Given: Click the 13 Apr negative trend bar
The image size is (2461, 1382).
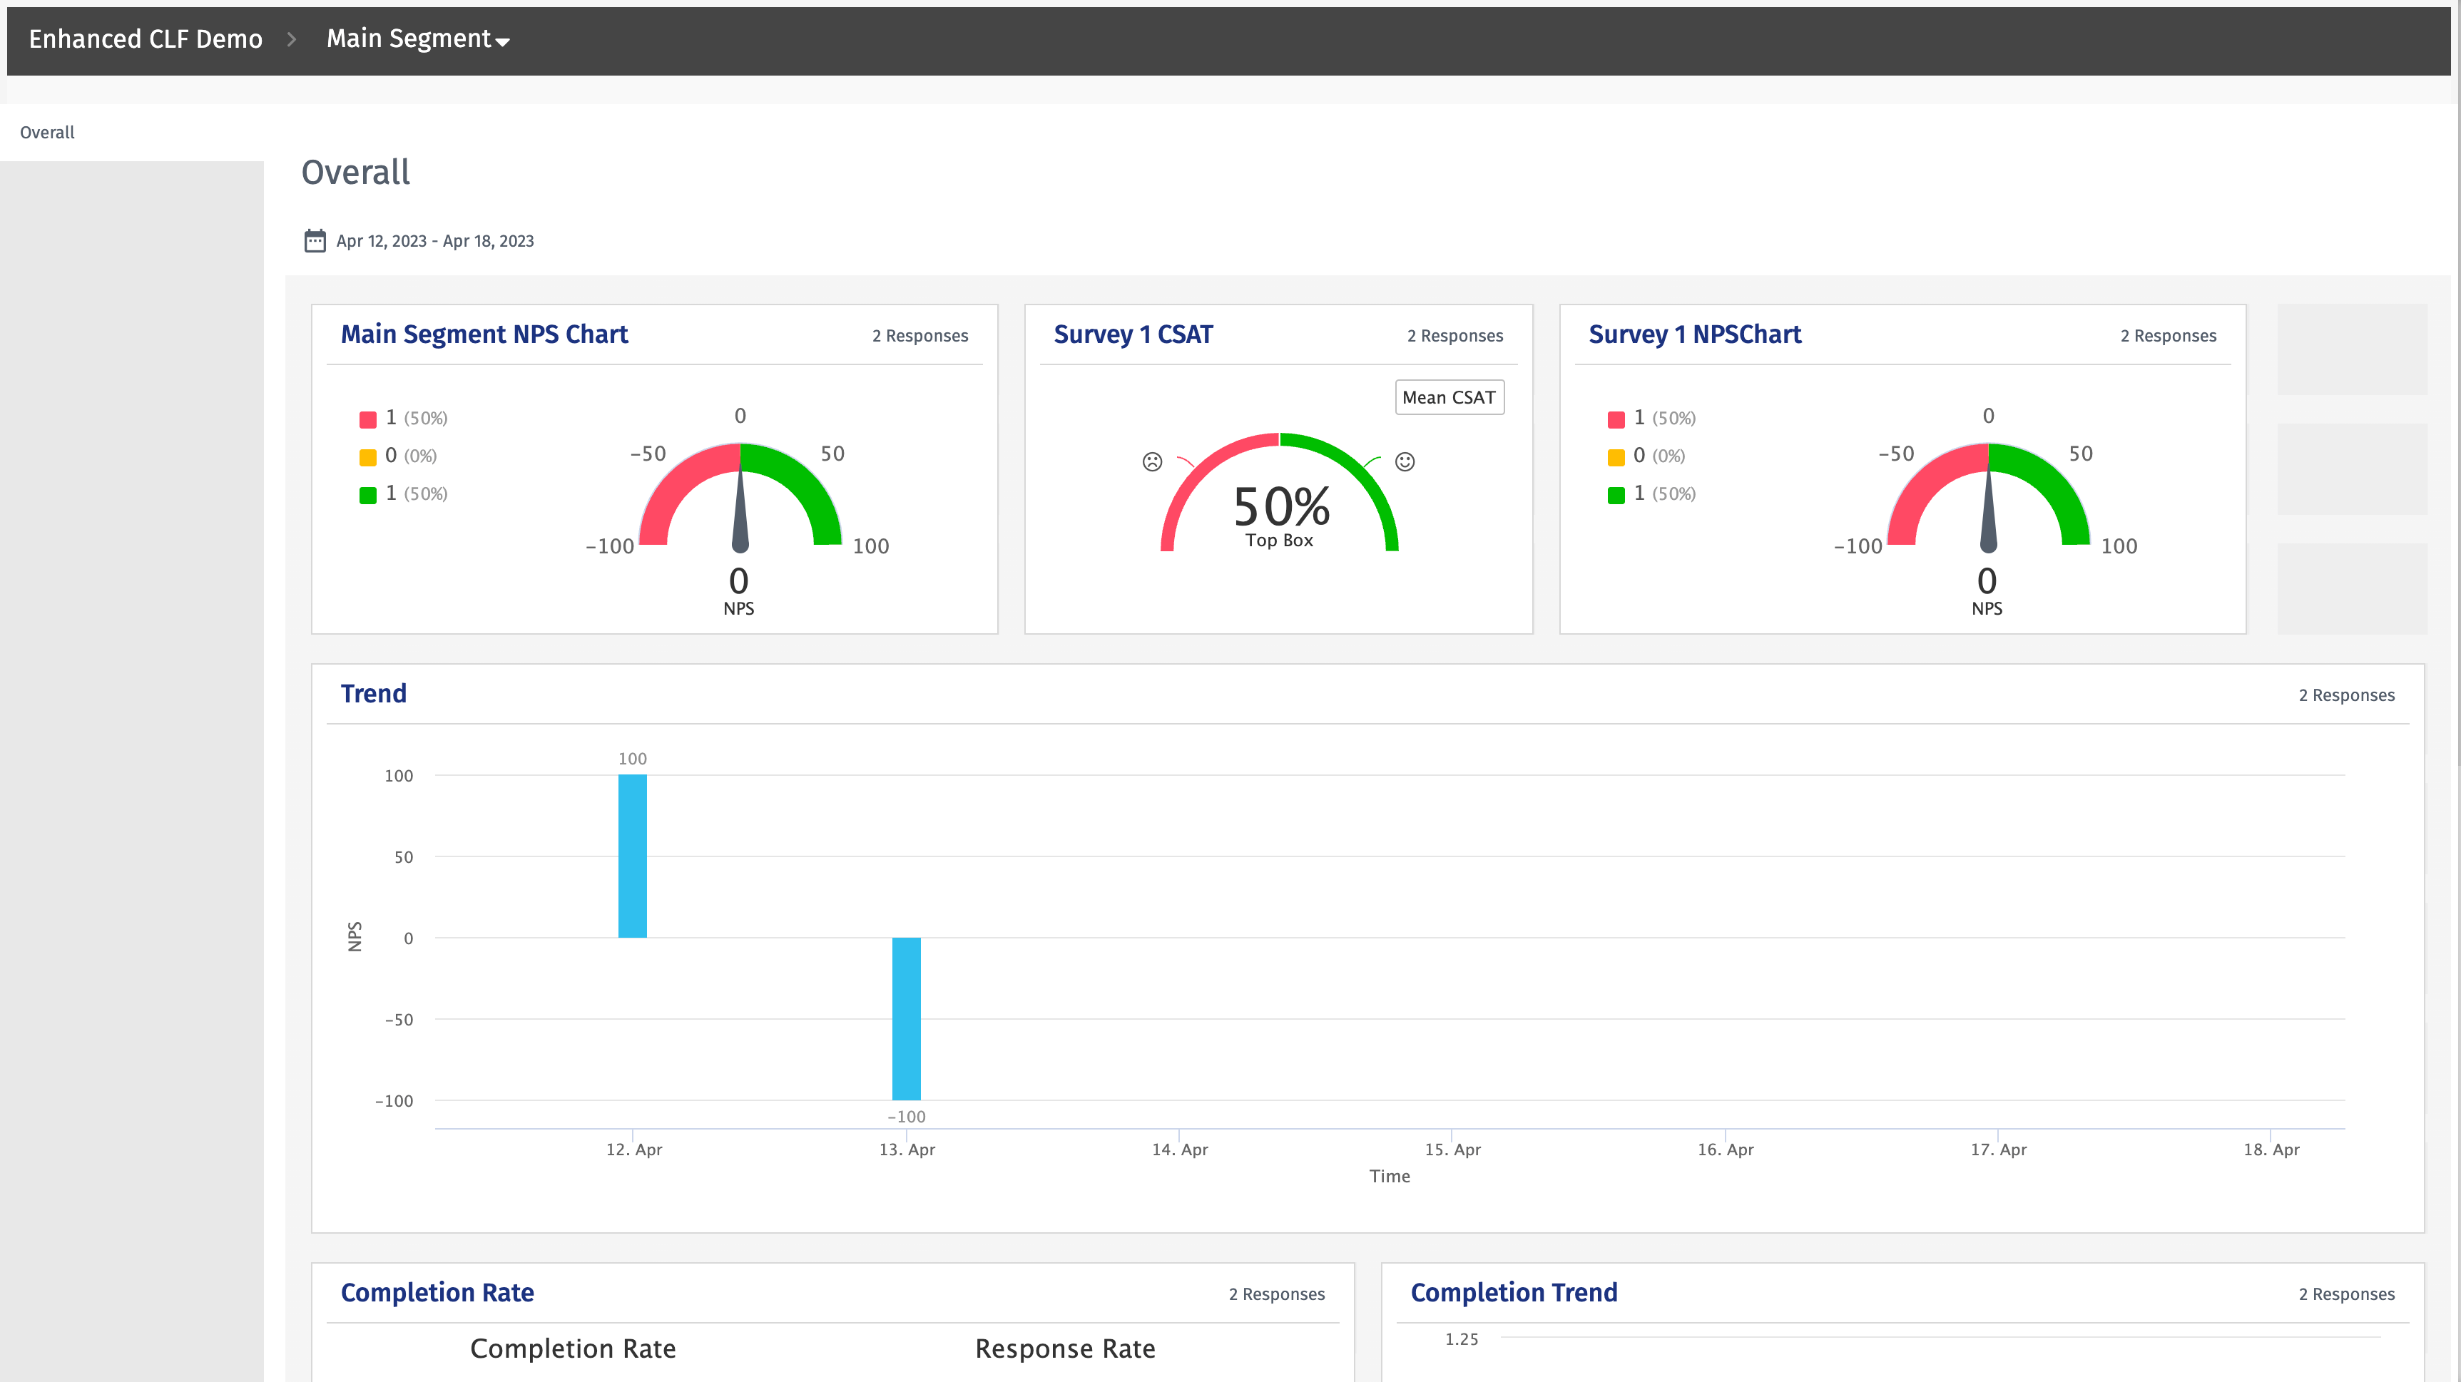Looking at the screenshot, I should [x=906, y=1018].
